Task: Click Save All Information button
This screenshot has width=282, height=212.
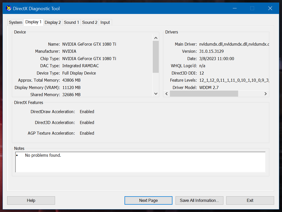Action: 199,200
